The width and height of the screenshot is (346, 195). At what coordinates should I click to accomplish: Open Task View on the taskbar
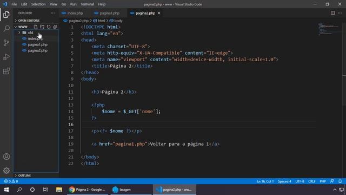[x=45, y=190]
